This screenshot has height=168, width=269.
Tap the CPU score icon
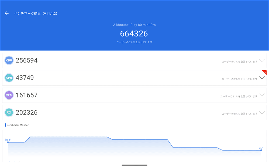[9, 60]
